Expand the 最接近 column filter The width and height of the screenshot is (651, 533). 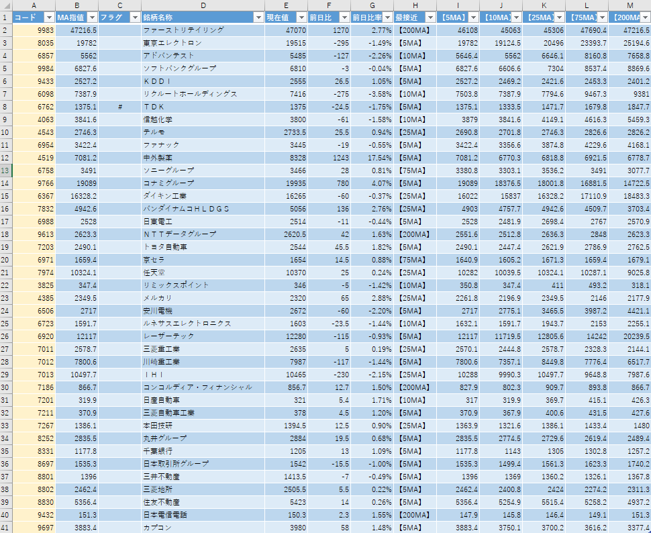(x=430, y=17)
